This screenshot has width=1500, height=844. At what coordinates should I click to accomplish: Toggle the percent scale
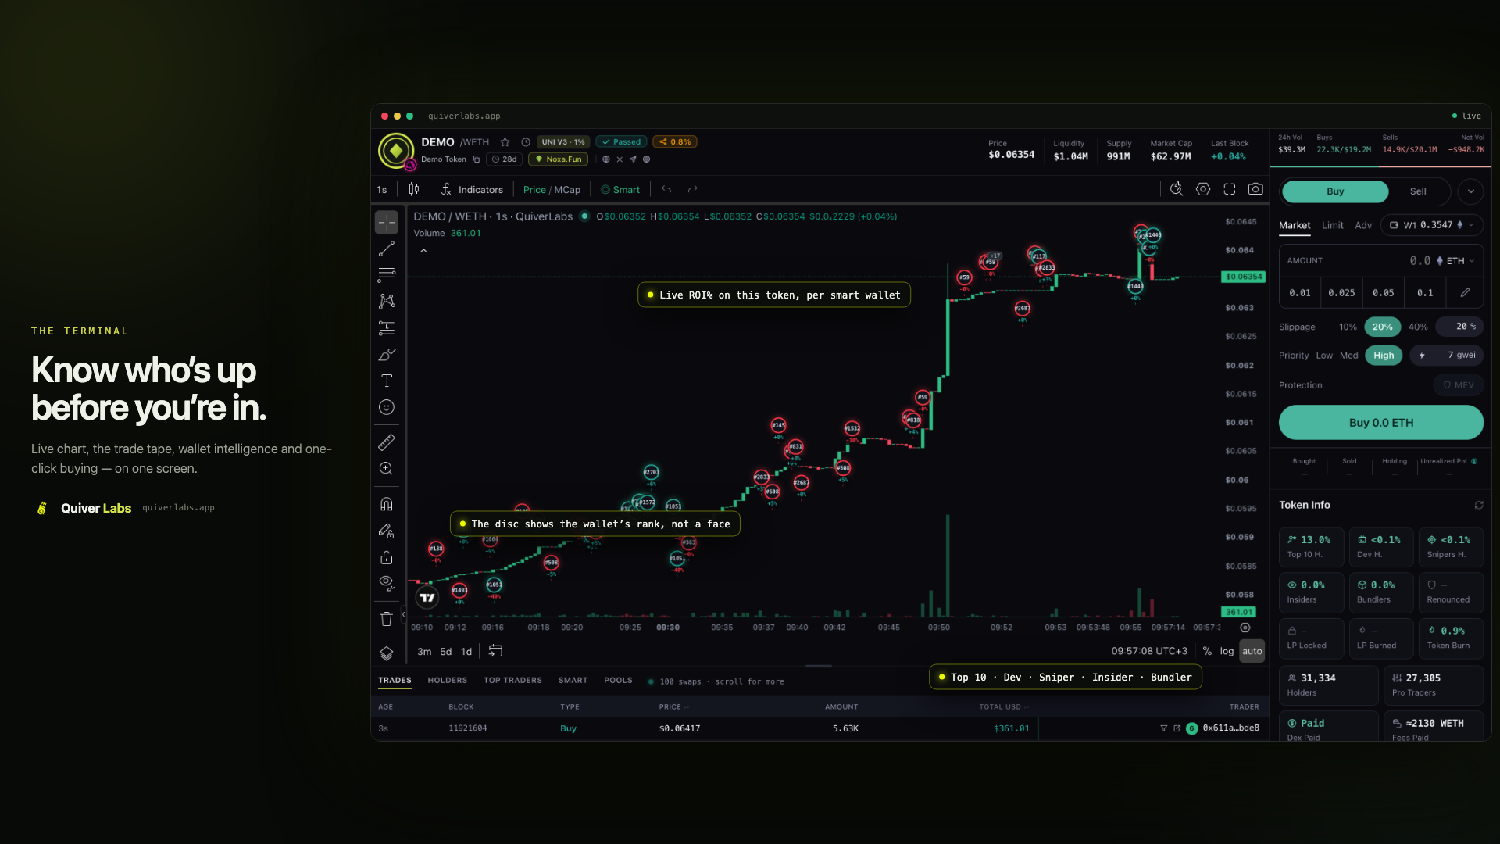click(x=1207, y=651)
